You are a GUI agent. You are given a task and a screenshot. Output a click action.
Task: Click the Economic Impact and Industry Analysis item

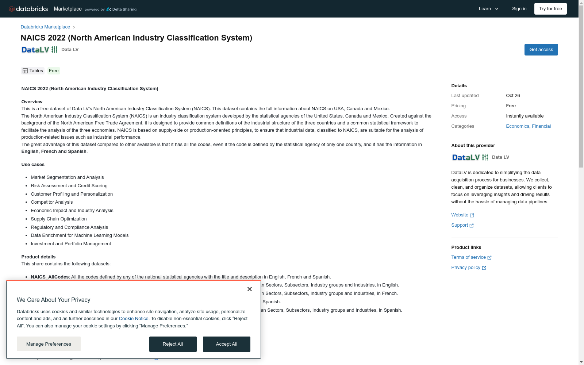pyautogui.click(x=72, y=211)
